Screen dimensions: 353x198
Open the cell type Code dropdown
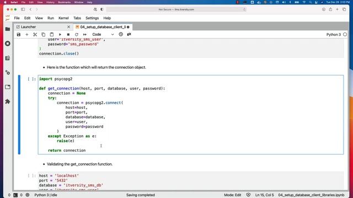tap(103, 35)
